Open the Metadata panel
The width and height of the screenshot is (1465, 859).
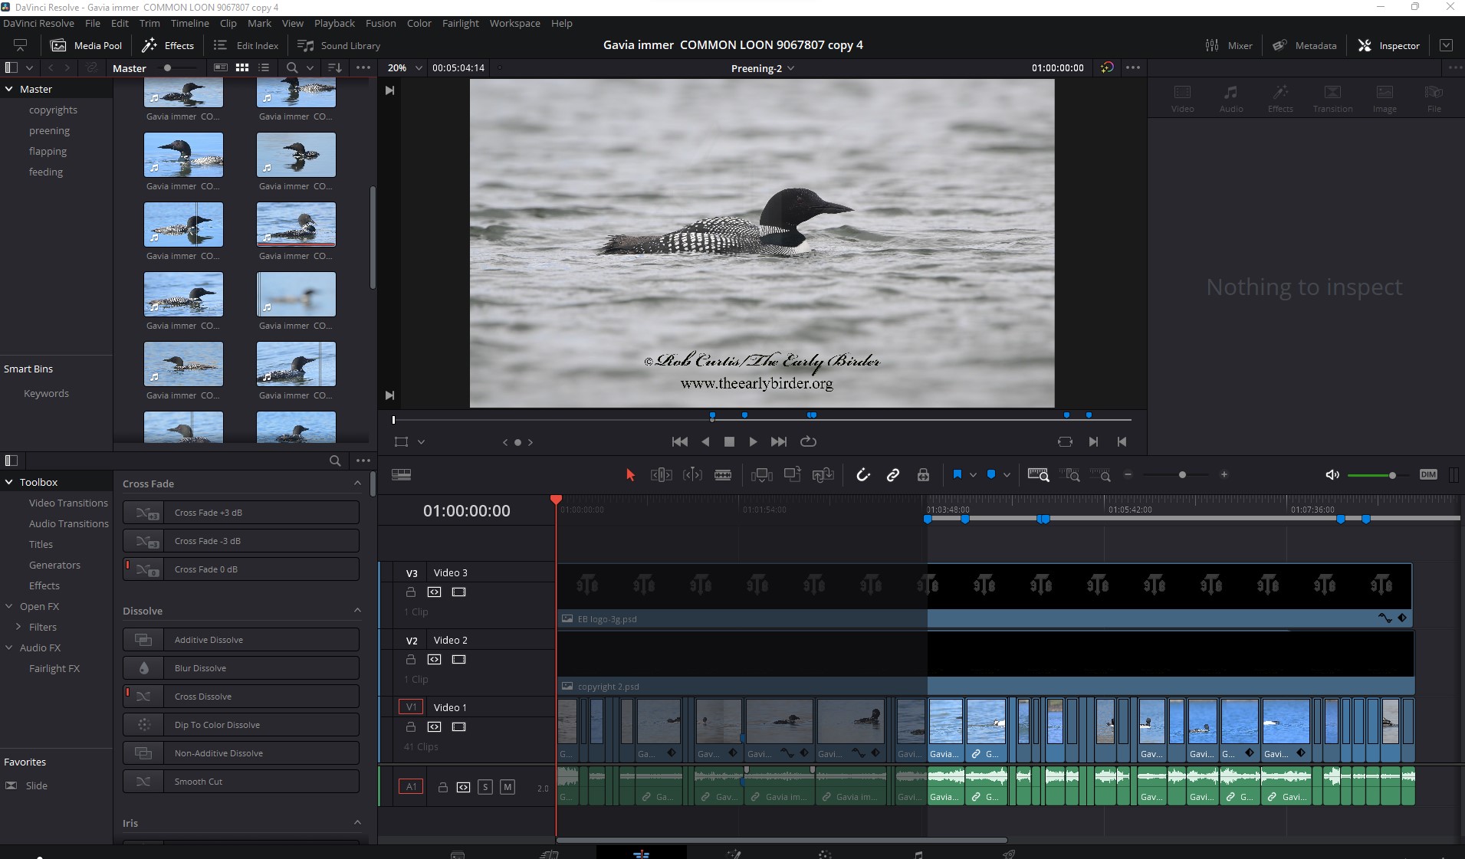tap(1304, 45)
